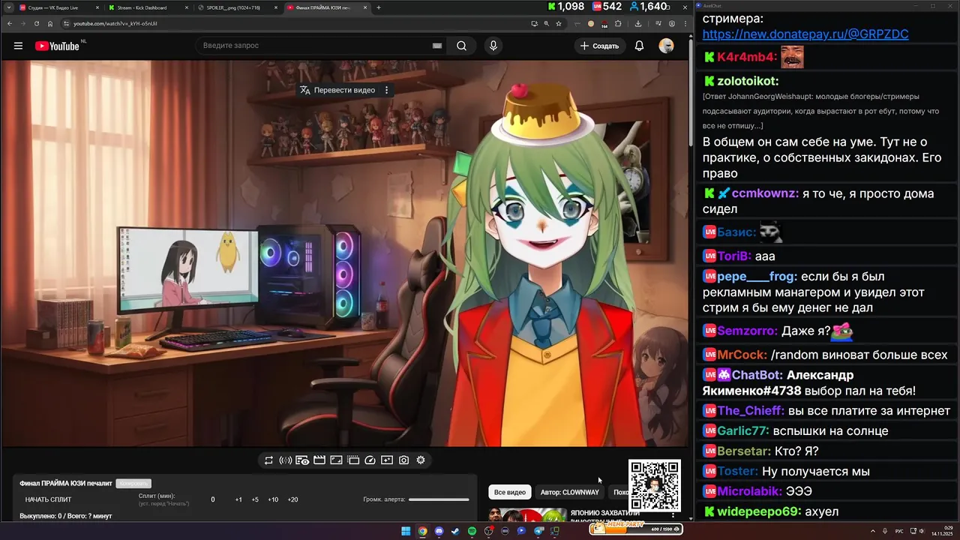Select the Все видео filter chip
This screenshot has height=540, width=960.
510,493
